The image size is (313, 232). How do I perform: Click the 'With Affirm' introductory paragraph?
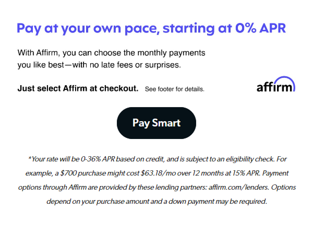111,53
